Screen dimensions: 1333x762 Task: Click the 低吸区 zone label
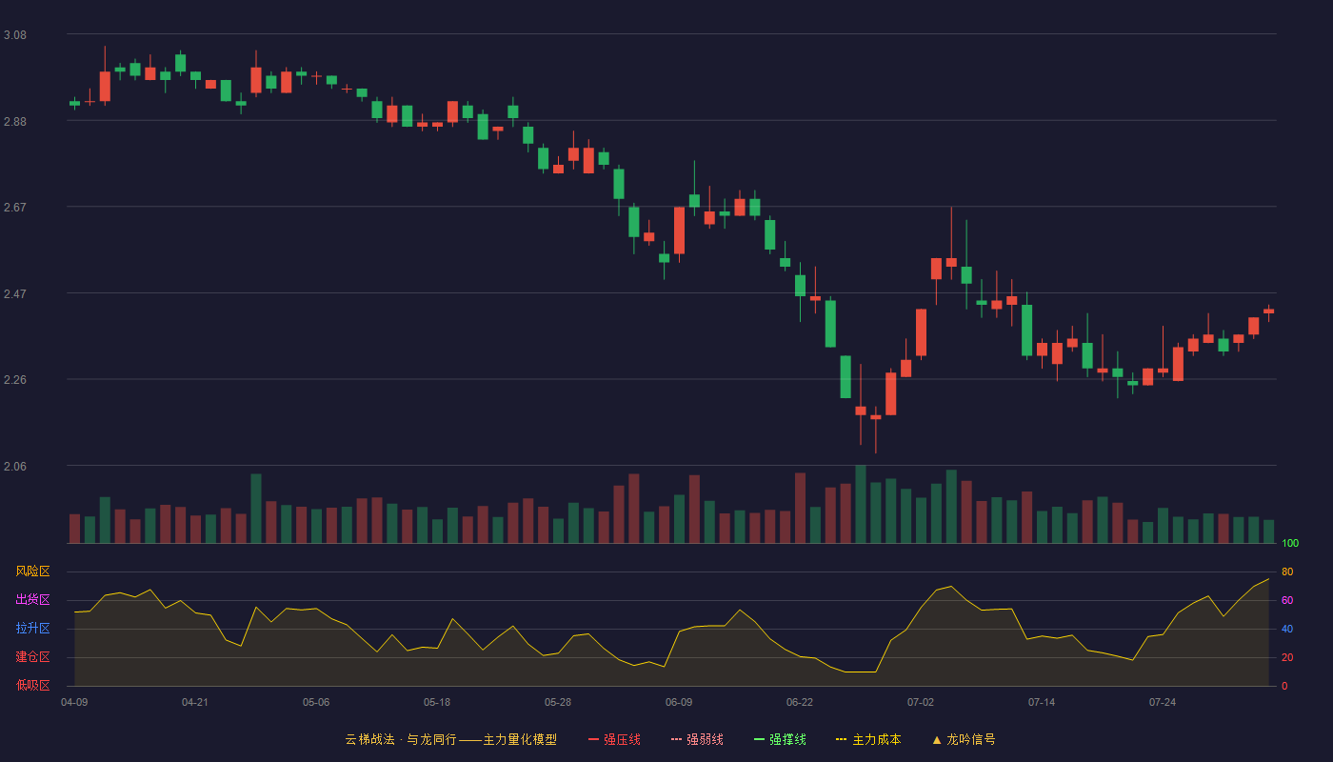[33, 685]
